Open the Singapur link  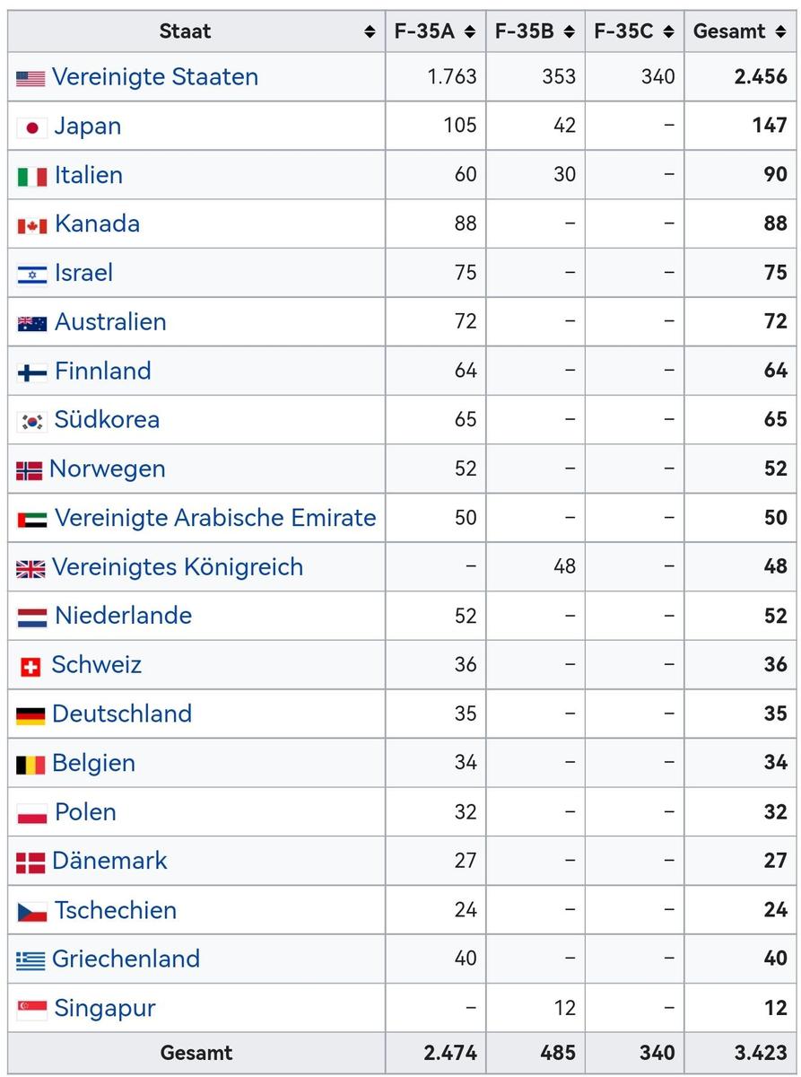point(105,1008)
